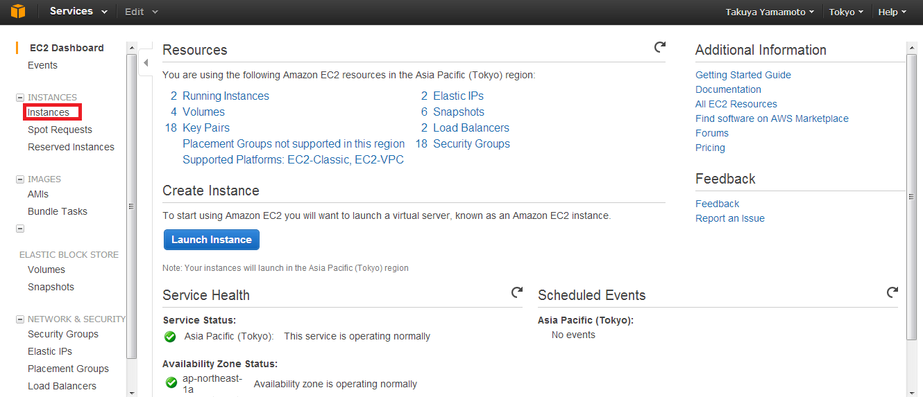Click the Launch Instance button
Image resolution: width=923 pixels, height=397 pixels.
click(x=212, y=240)
